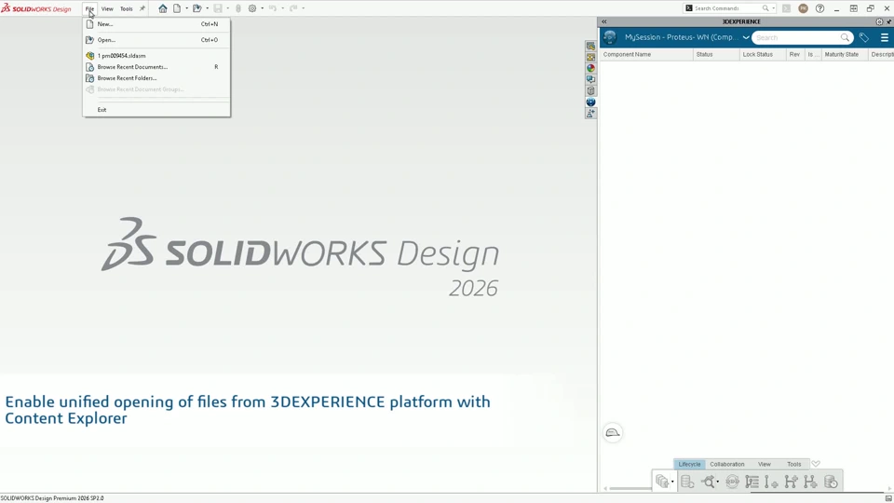The width and height of the screenshot is (894, 503).
Task: Expand the Save dropdown arrow
Action: click(227, 8)
